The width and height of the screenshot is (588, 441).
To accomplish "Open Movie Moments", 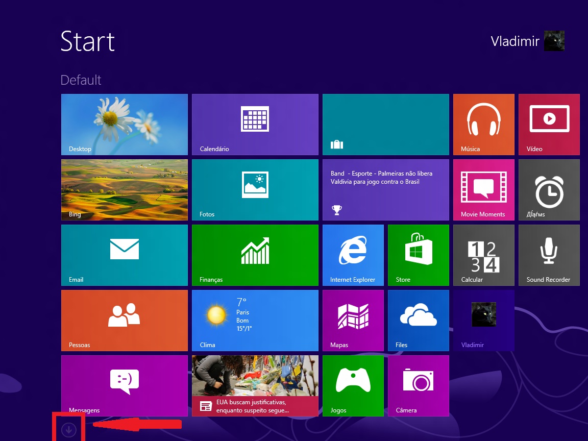I will pos(483,189).
